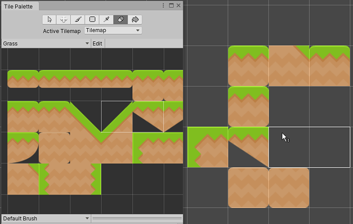Click the diagonal slope tile in the scene
The height and width of the screenshot is (224, 353).
248,147
